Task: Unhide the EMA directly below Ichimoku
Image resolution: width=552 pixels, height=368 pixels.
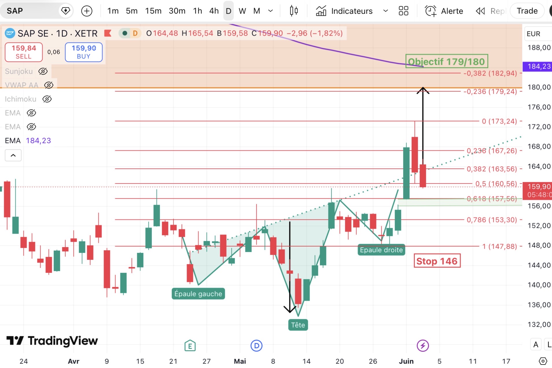Action: [31, 113]
